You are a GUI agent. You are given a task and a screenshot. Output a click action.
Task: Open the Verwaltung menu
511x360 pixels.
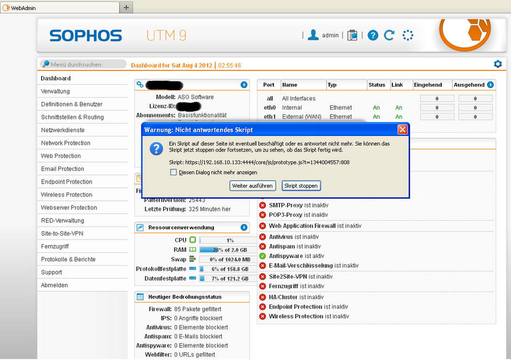[x=83, y=92]
